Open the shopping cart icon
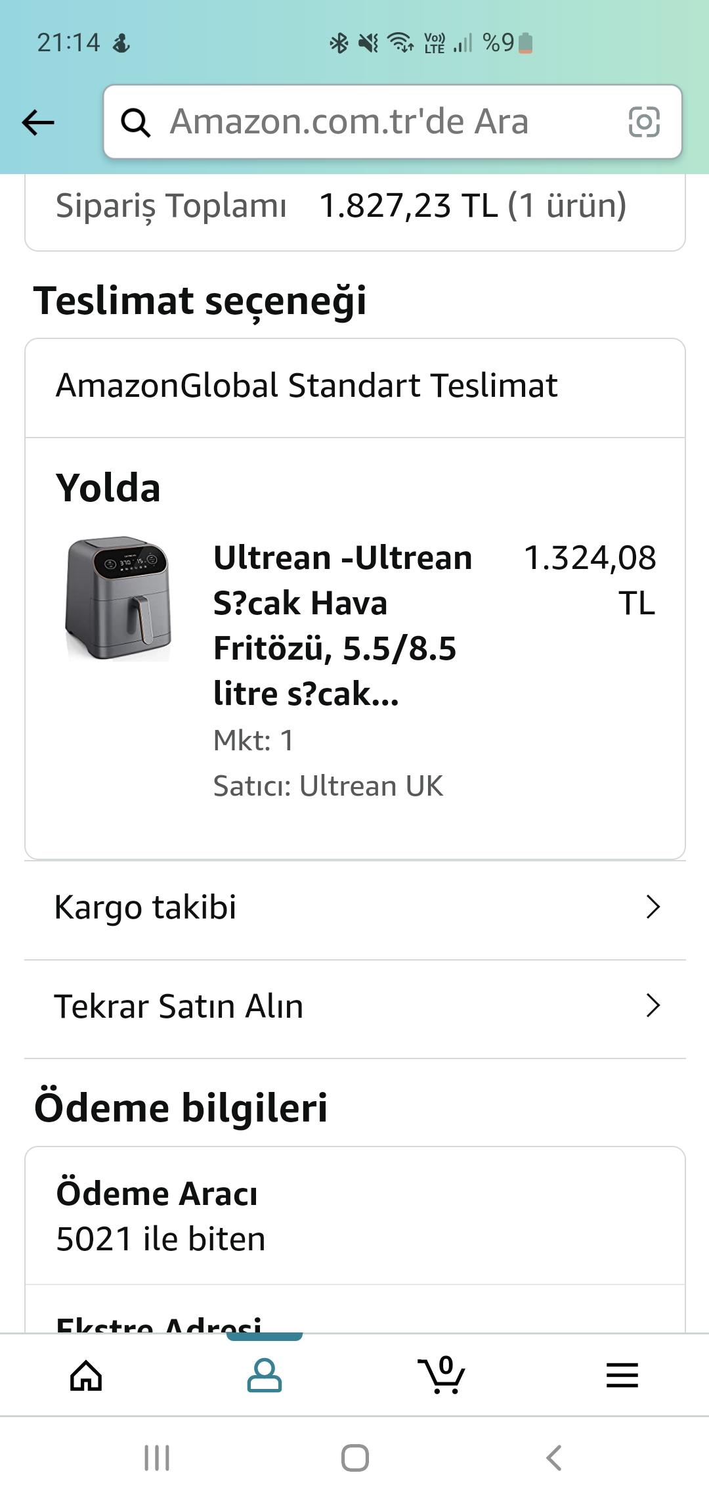This screenshot has height=1498, width=709. pyautogui.click(x=442, y=1375)
